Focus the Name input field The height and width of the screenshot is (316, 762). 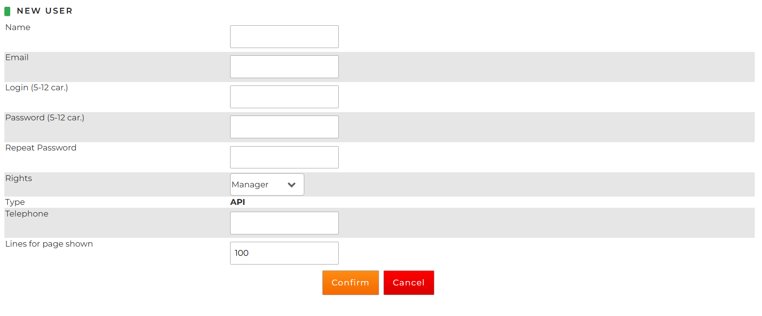click(x=284, y=37)
